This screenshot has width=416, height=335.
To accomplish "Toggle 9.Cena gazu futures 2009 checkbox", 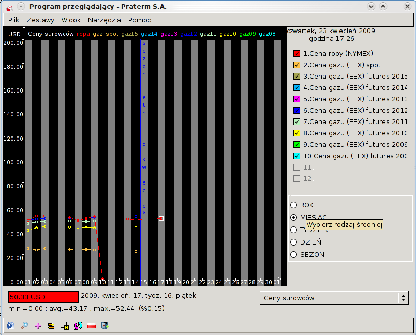I will tap(296, 145).
